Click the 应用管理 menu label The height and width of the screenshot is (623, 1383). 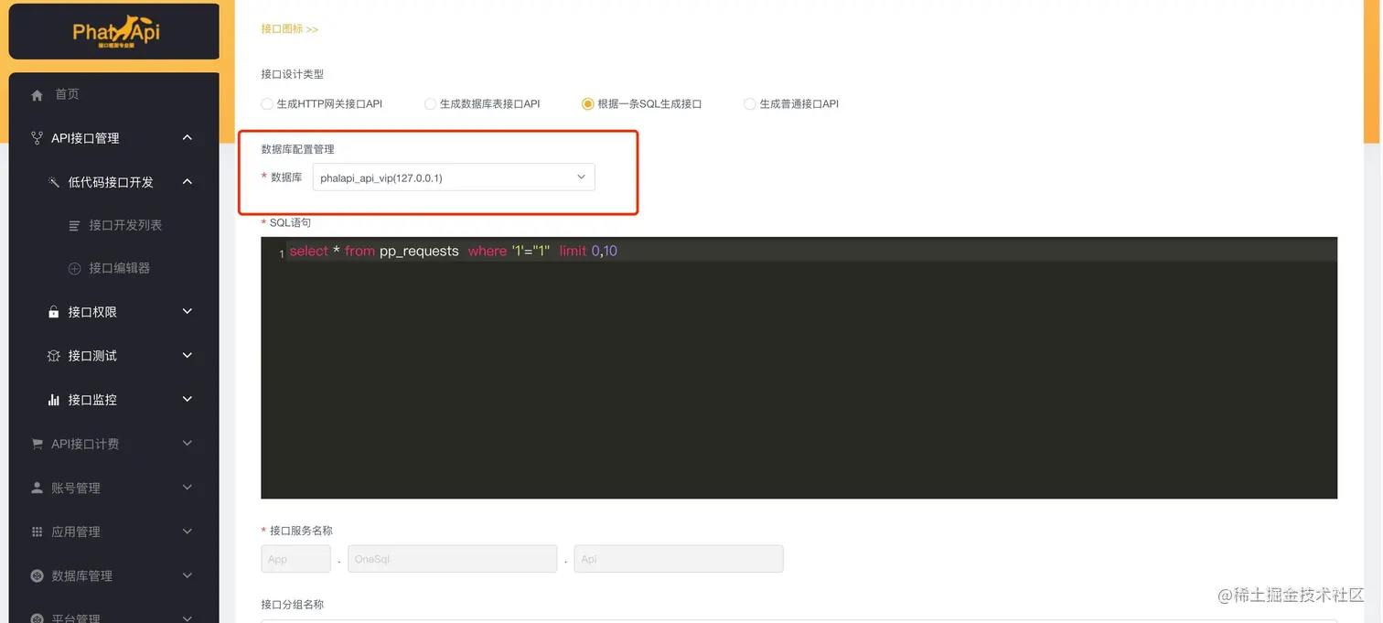(x=76, y=532)
